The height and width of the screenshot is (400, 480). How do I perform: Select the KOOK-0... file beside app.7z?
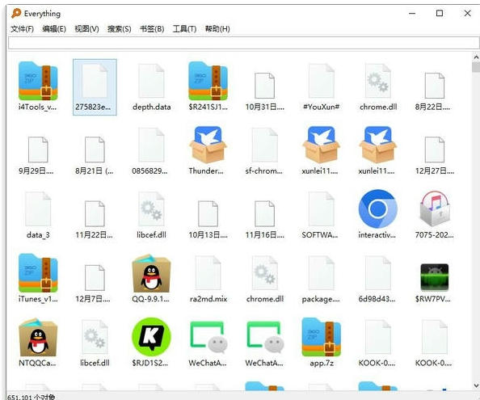(377, 337)
